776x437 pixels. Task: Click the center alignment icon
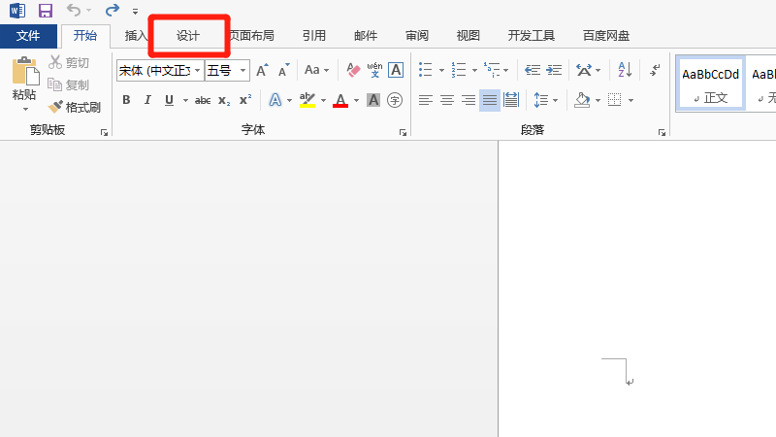[447, 100]
